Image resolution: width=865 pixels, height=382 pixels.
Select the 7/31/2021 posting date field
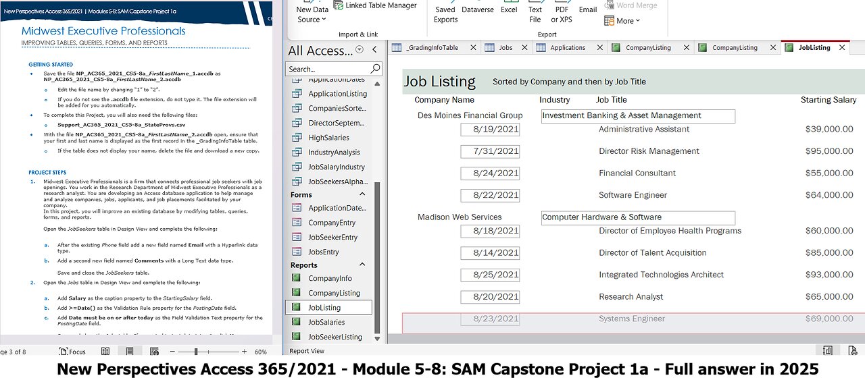(x=490, y=152)
